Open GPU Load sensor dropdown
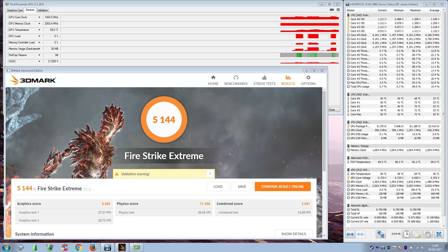Image resolution: width=448 pixels, height=252 pixels. pos(39,36)
